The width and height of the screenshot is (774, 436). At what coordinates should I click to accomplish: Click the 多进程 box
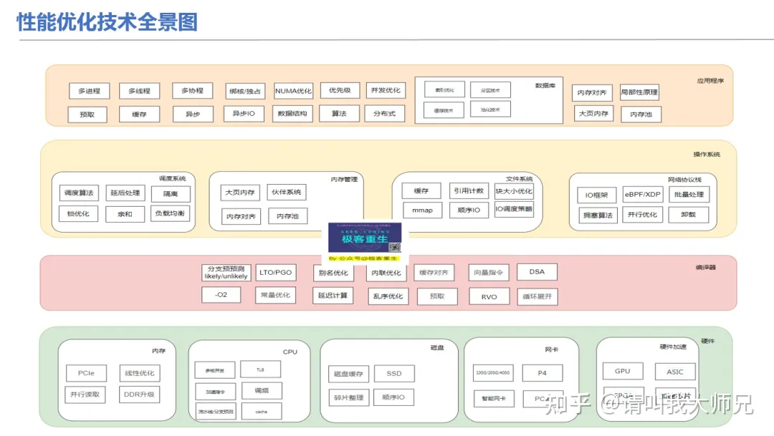click(x=90, y=91)
